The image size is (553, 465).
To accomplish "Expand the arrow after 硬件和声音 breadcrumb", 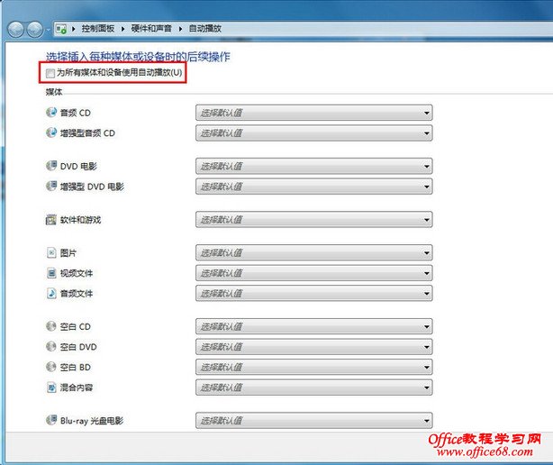I will 180,29.
